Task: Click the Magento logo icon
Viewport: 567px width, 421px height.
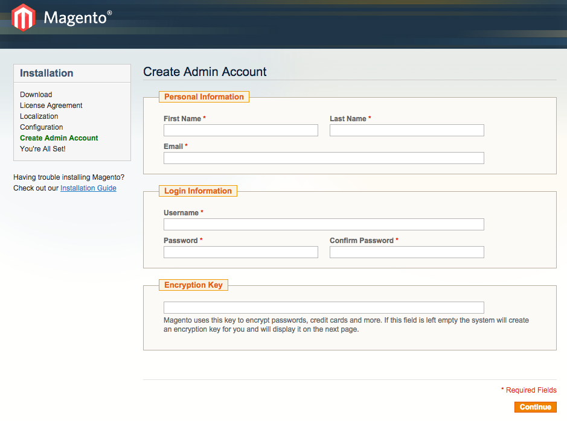Action: point(24,17)
